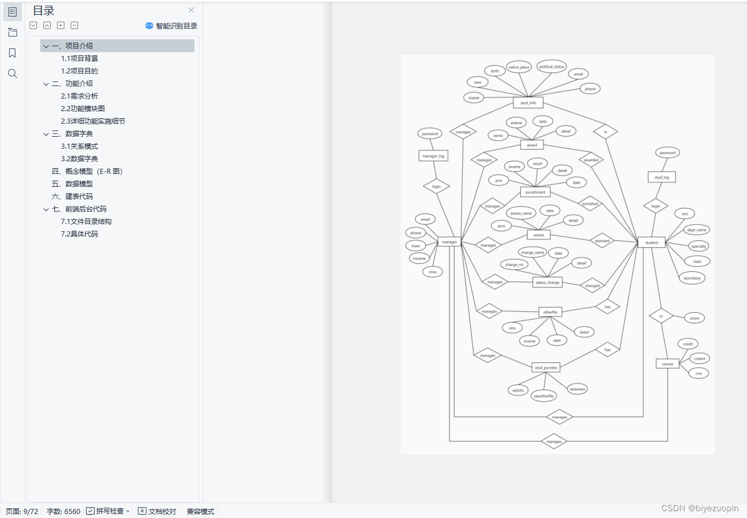Go to 1.1项目背景 section
This screenshot has width=747, height=518.
tap(80, 58)
